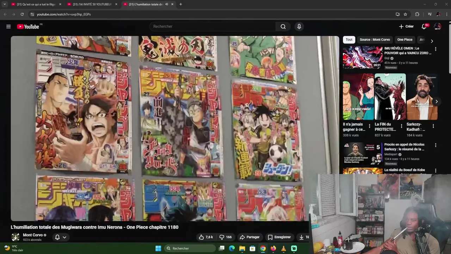
Task: Click the Mont Corvo channel avatar
Action: (x=15, y=237)
